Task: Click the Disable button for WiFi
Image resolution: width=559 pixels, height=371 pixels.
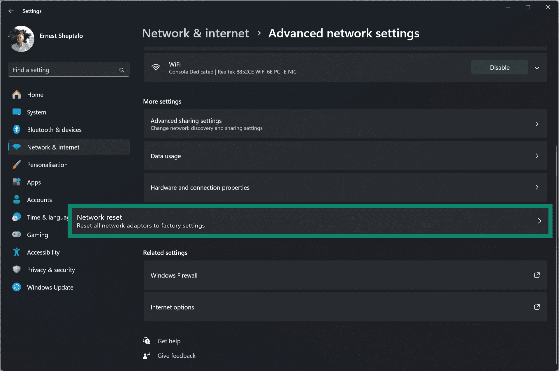Action: pos(499,67)
